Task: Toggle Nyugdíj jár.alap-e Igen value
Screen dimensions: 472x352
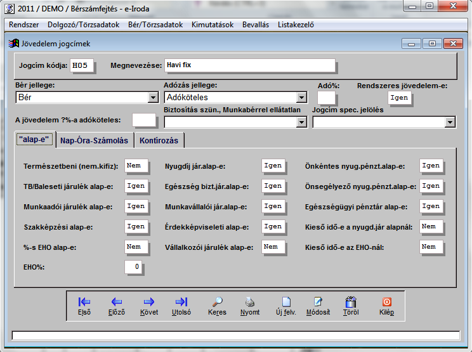Action: tap(273, 166)
